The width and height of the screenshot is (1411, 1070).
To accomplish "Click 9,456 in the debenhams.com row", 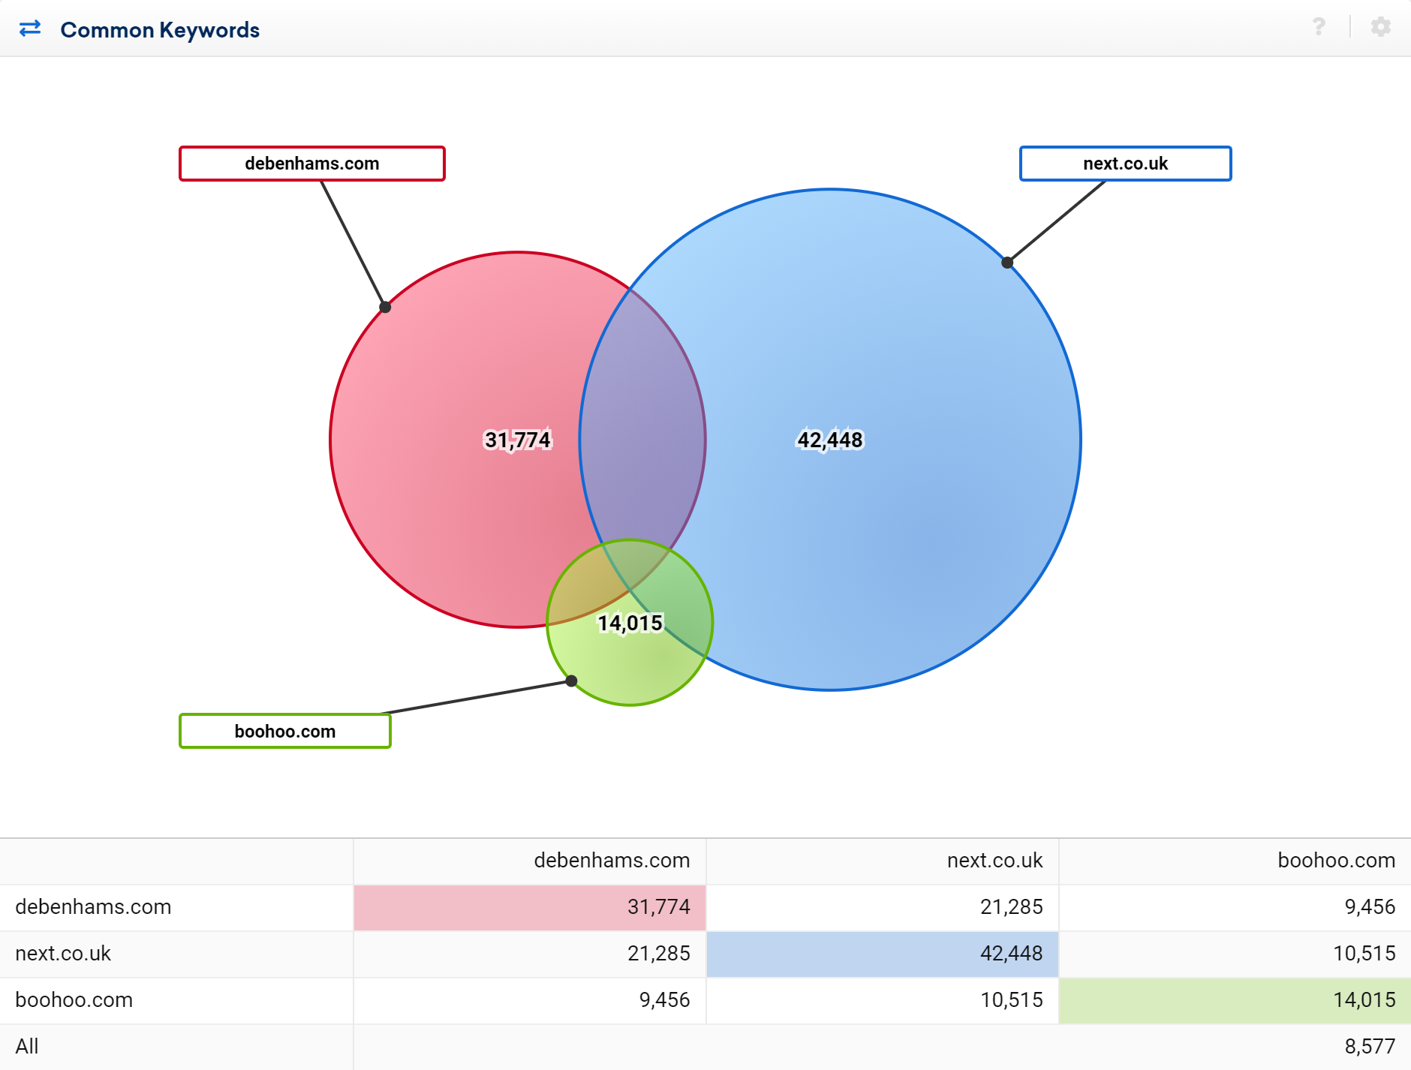I will pos(1370,907).
